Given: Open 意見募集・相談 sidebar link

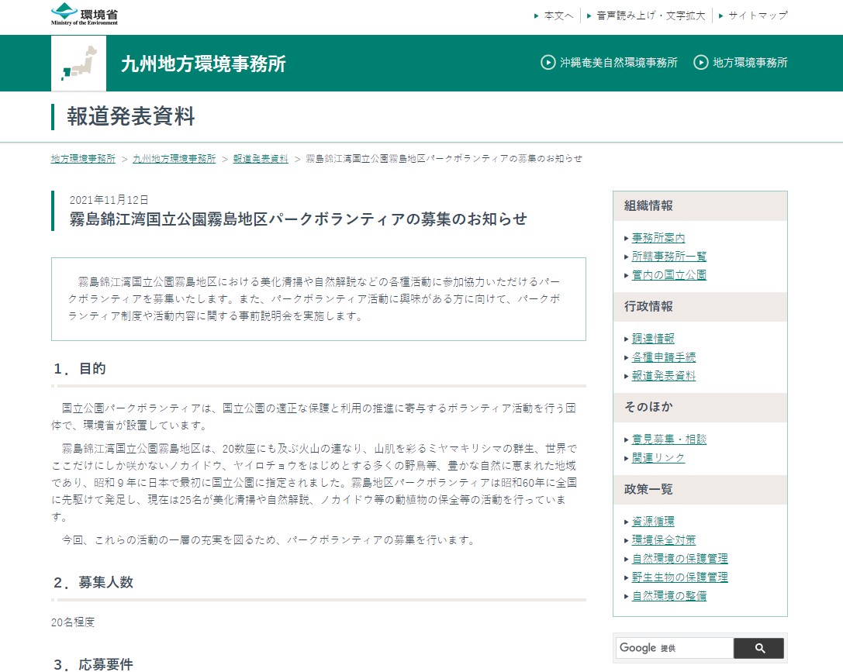Looking at the screenshot, I should click(x=669, y=439).
